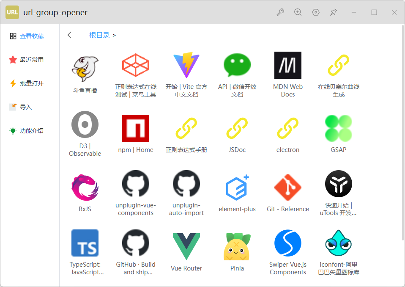Viewport: 405px width, 287px height.
Task: Click the wrench tools icon in title bar
Action: click(x=280, y=12)
